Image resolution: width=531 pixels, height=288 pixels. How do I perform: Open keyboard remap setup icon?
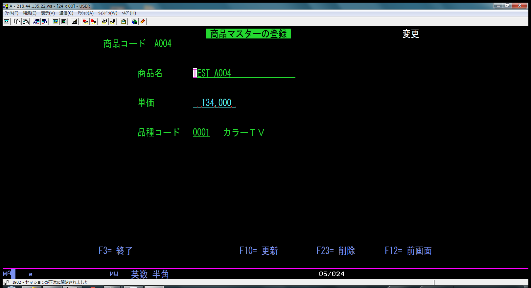[75, 22]
